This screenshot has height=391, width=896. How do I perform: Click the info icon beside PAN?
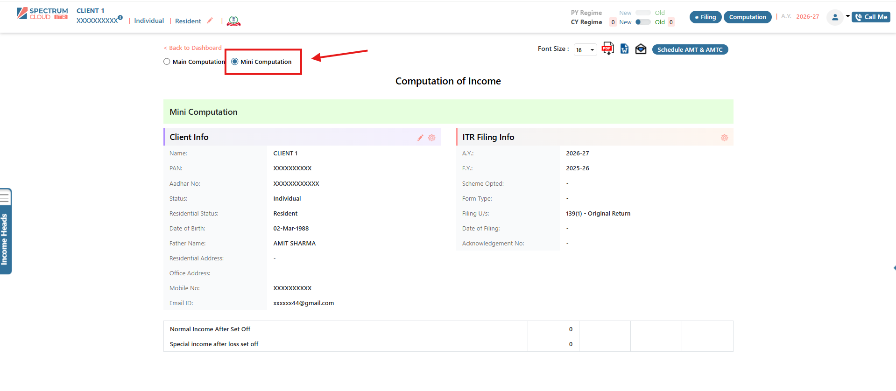(120, 18)
